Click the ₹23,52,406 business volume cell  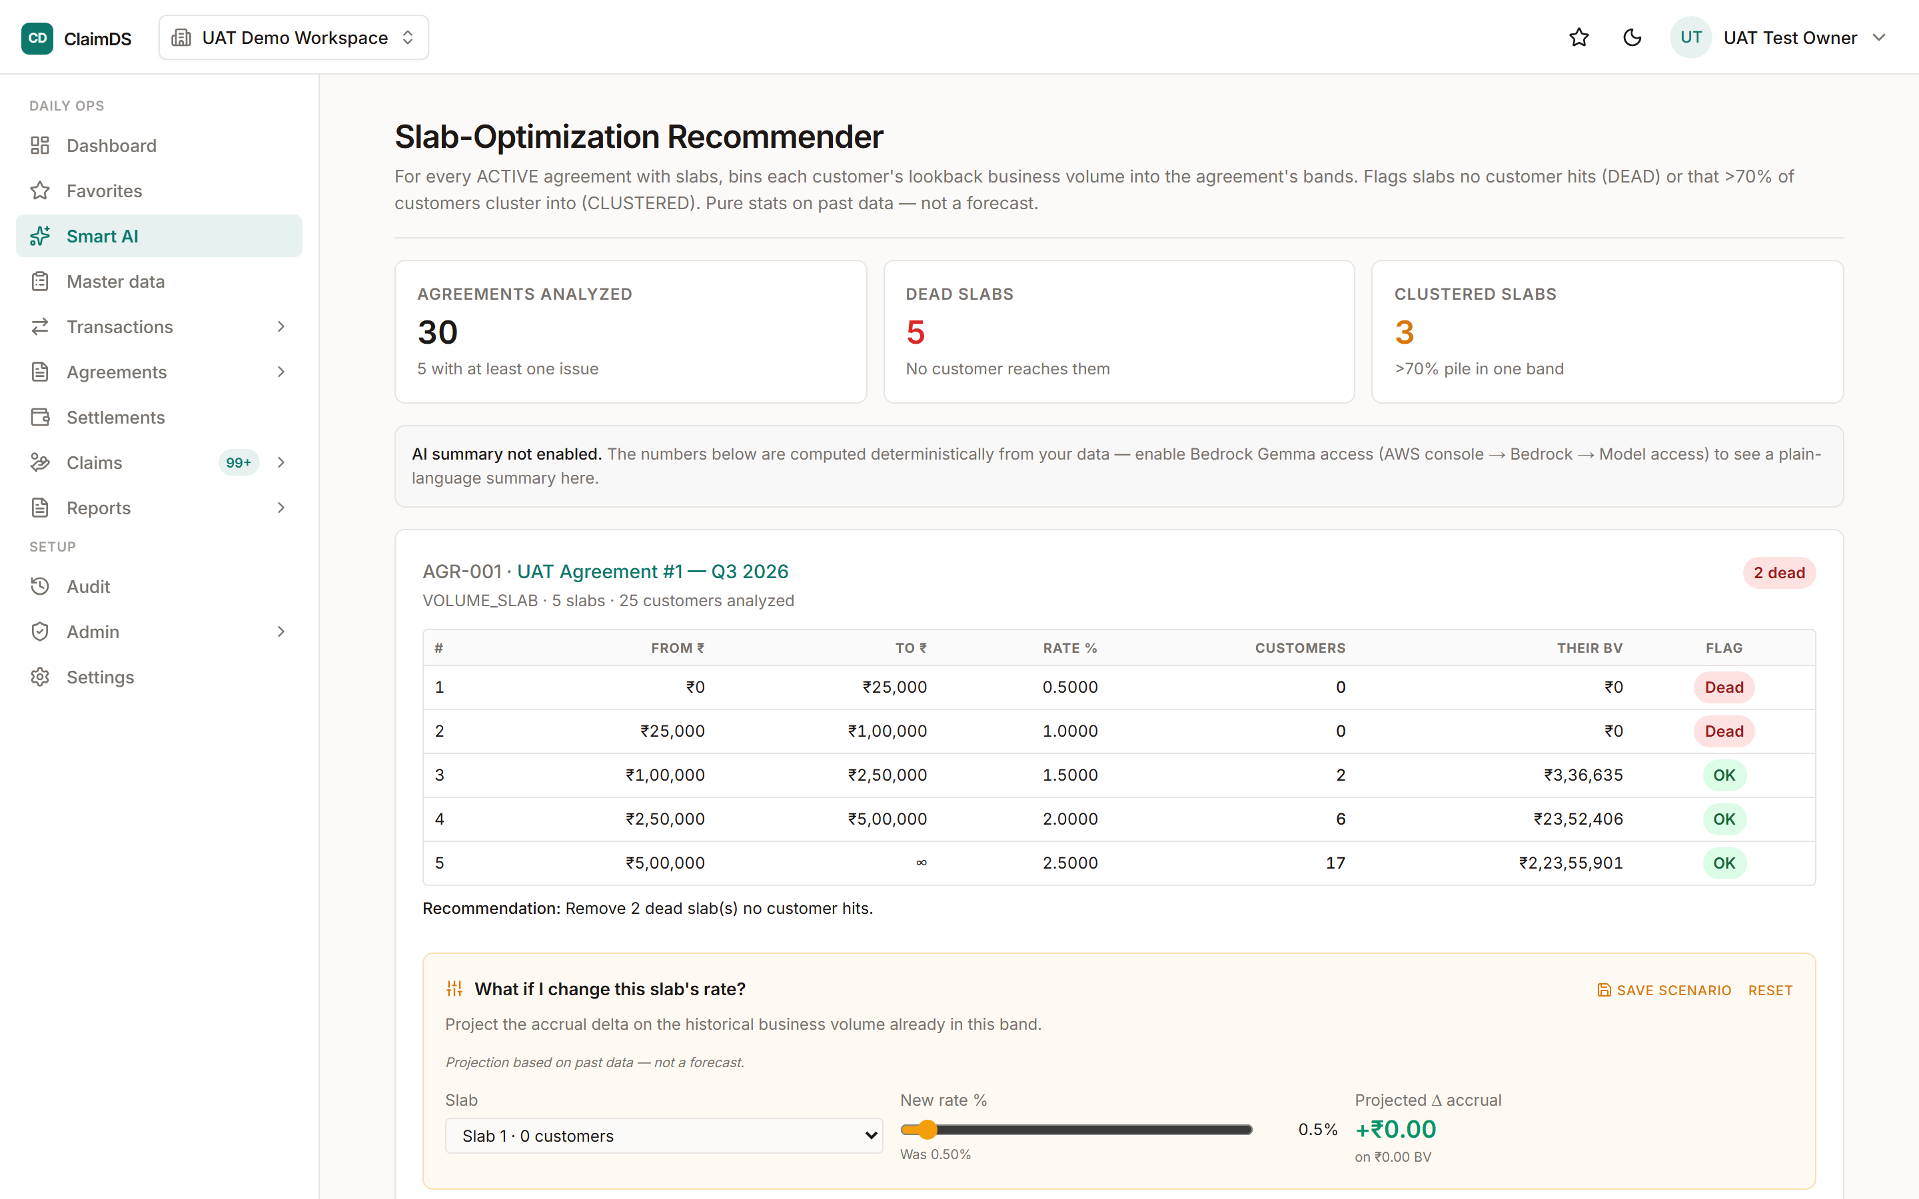click(1578, 819)
